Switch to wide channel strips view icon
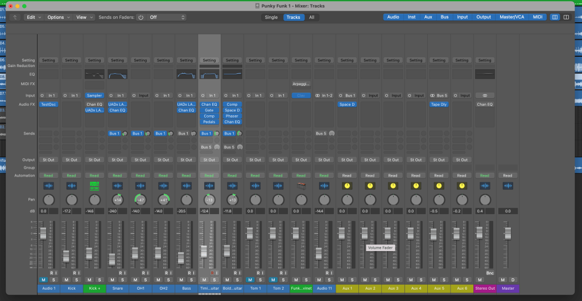 pos(566,17)
